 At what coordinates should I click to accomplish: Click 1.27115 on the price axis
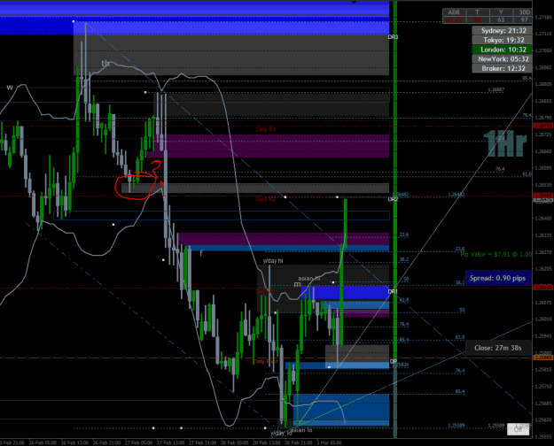543,34
